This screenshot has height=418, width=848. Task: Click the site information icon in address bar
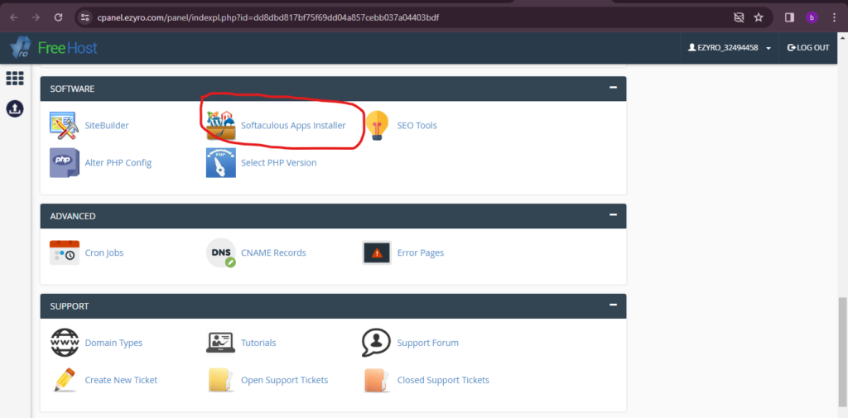(84, 17)
